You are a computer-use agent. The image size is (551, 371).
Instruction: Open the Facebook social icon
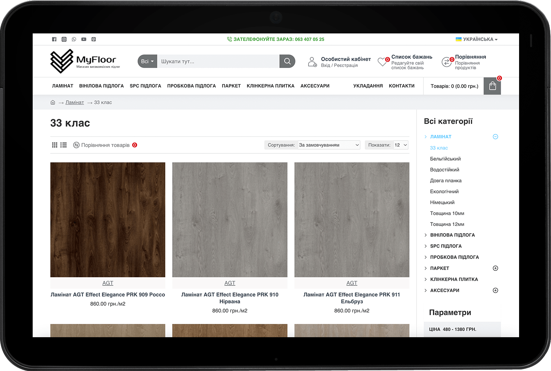(x=54, y=39)
